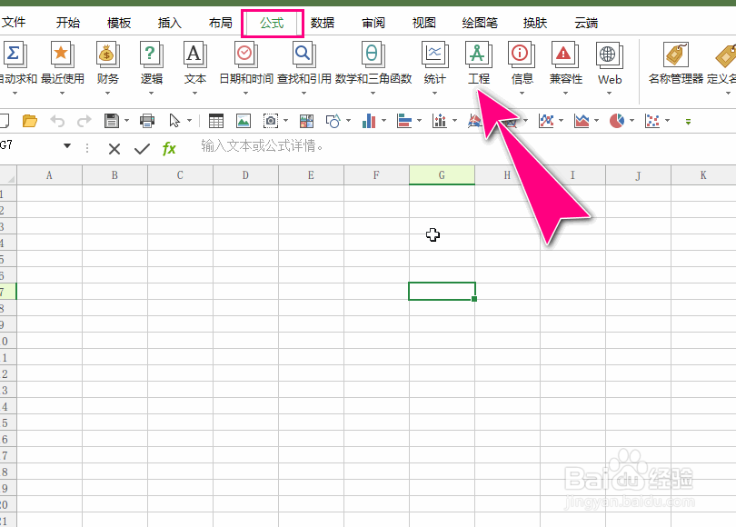The image size is (736, 527).
Task: Expand the save button dropdown arrow
Action: 126,121
